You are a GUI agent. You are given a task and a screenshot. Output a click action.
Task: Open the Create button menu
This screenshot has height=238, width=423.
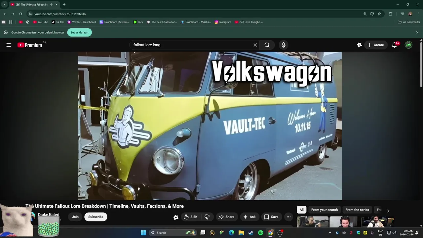[376, 45]
